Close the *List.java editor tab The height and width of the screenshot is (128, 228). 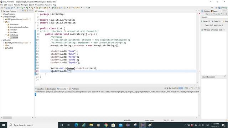pyautogui.click(x=46, y=11)
